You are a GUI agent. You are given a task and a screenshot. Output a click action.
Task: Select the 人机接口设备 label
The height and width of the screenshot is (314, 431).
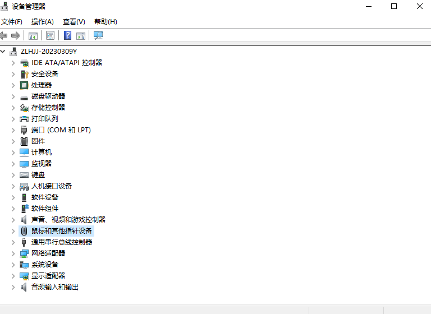(52, 186)
